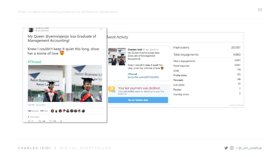Click the Instagram icon in footer
280x157 pixels.
click(x=232, y=148)
